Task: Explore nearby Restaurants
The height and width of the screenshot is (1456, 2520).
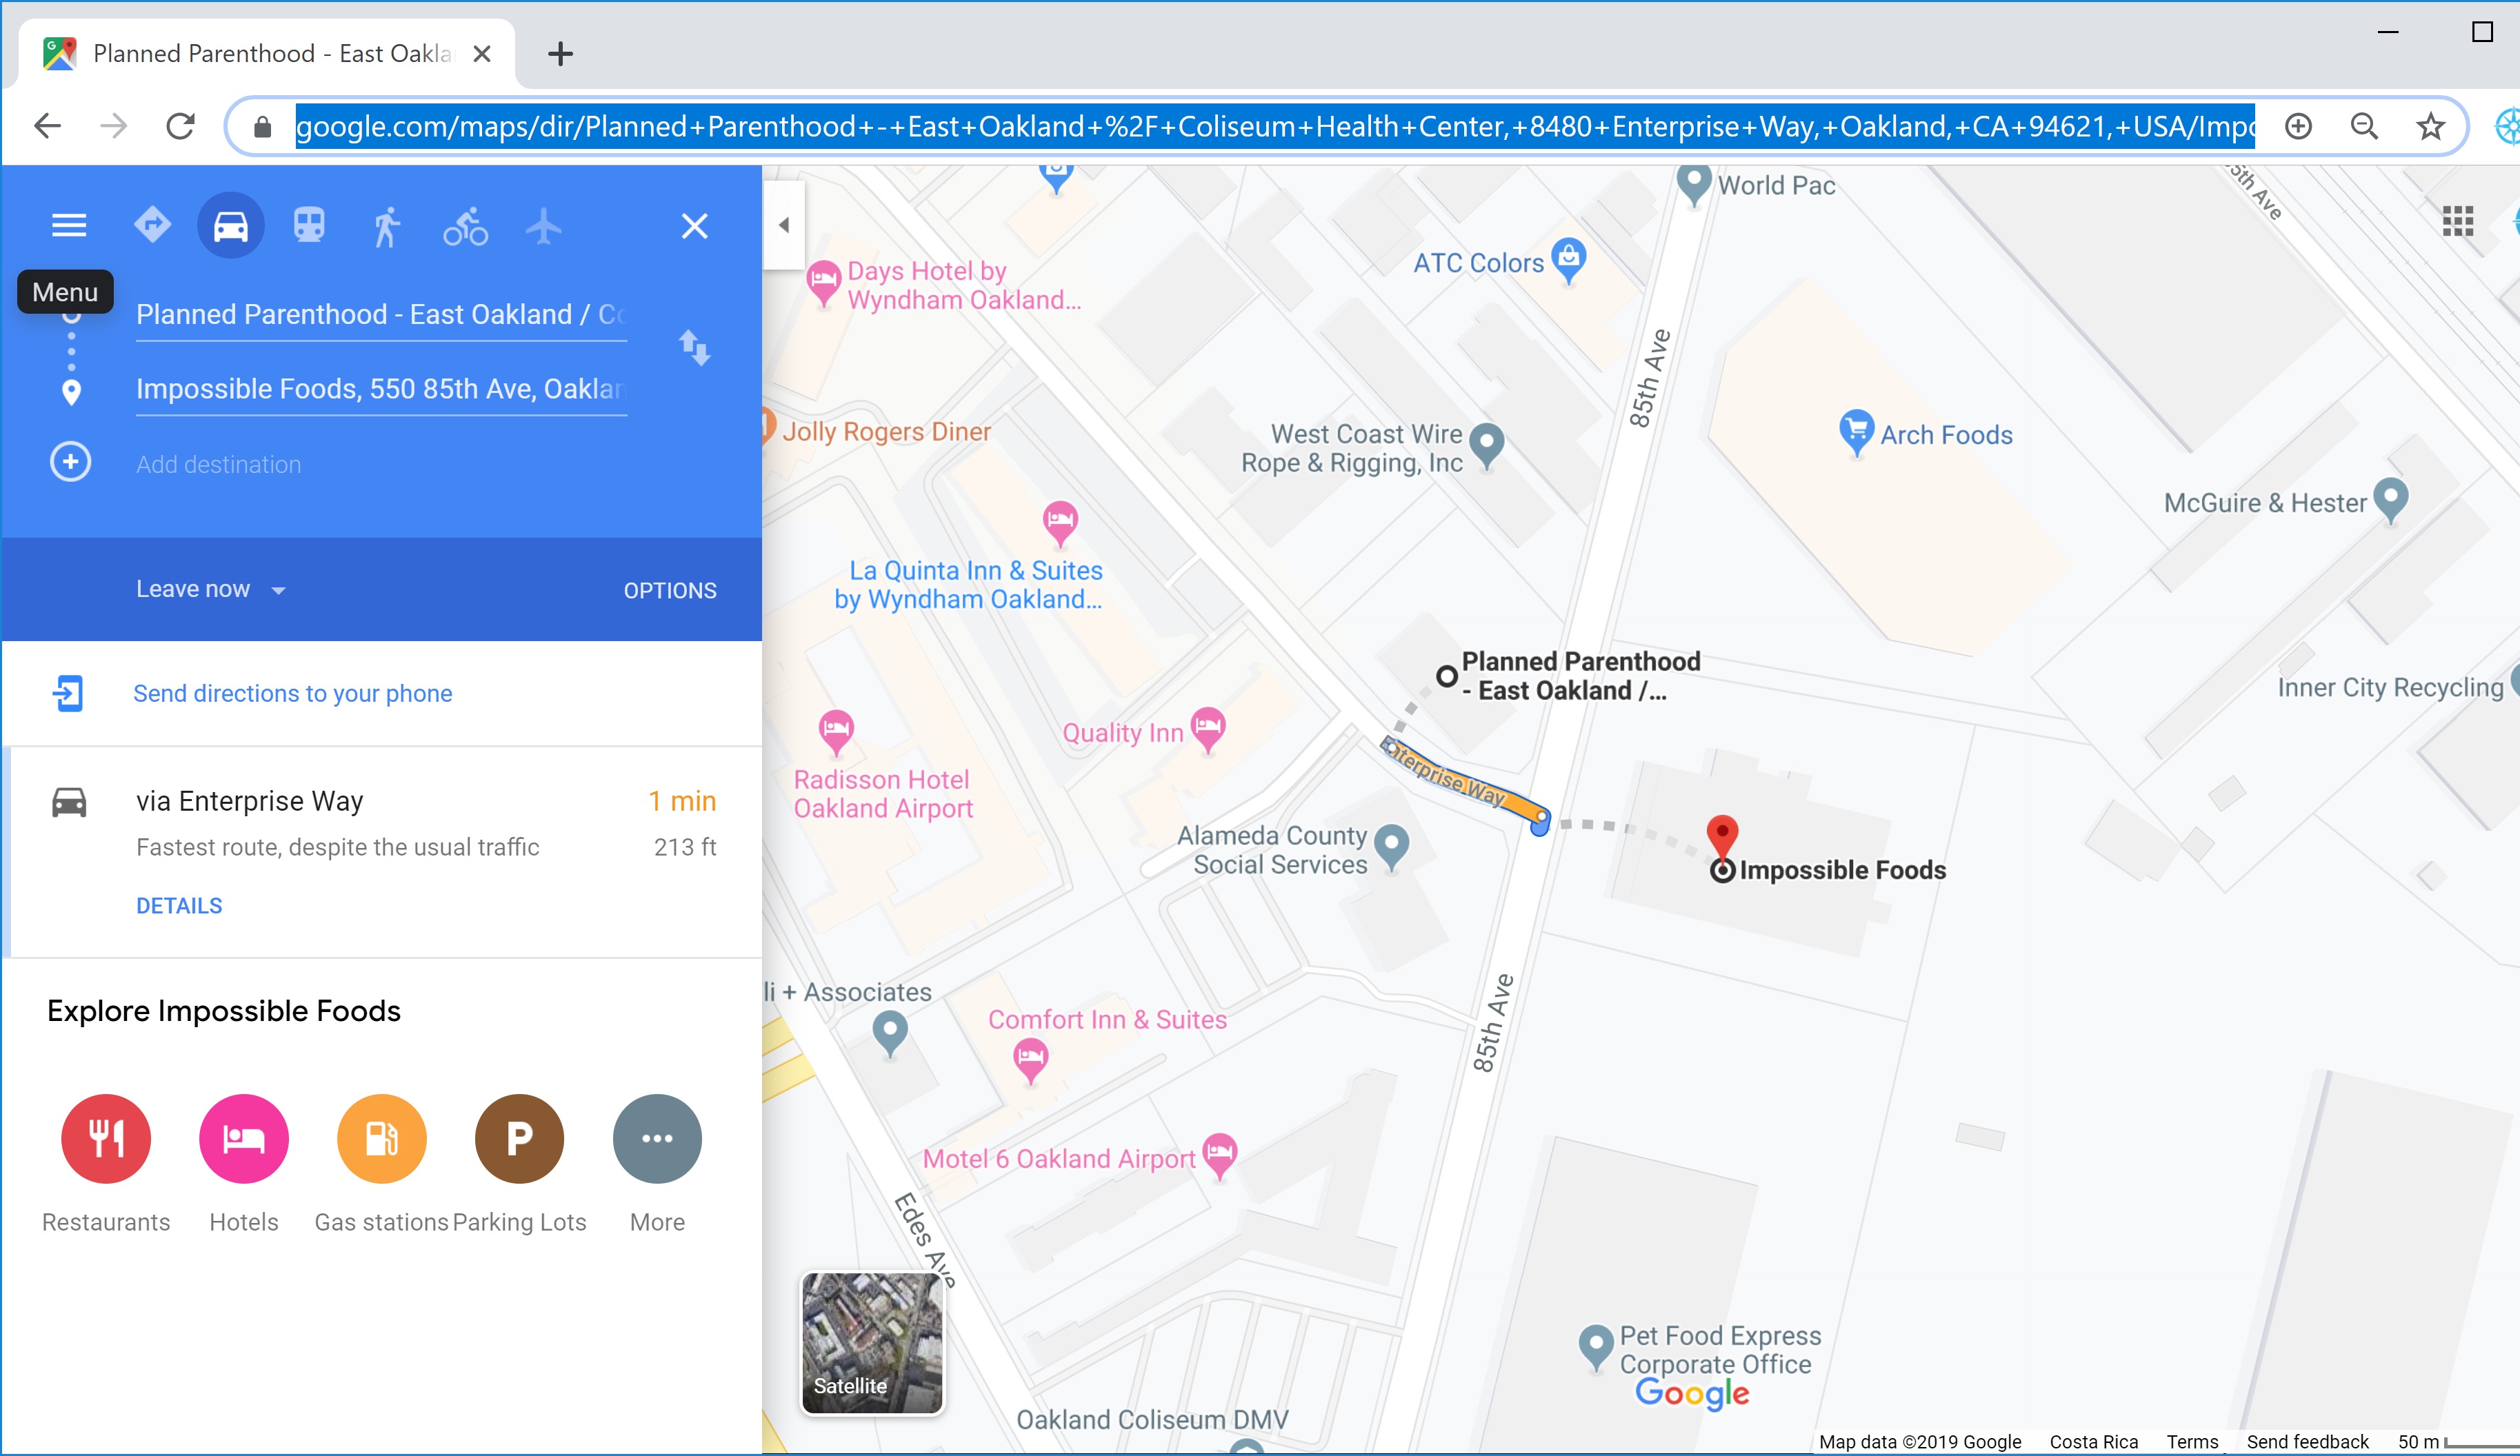Action: click(106, 1139)
